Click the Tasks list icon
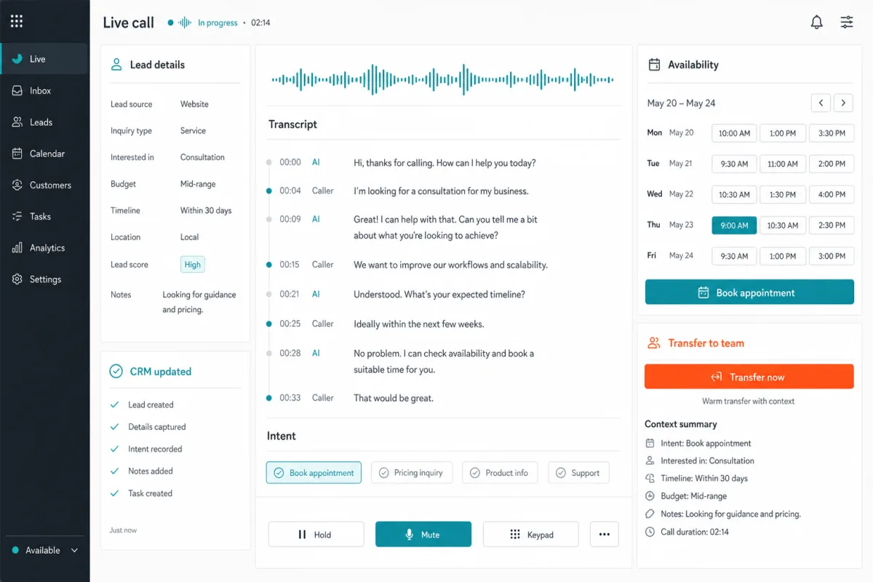Screen dimensions: 873x582 click(17, 216)
